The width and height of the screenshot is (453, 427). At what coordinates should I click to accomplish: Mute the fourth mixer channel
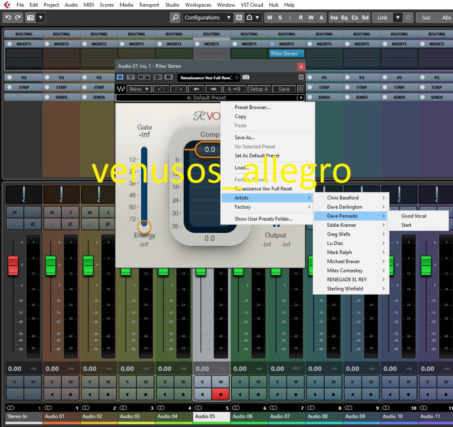coord(127,213)
